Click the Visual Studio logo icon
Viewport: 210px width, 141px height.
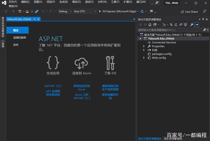pos(4,3)
